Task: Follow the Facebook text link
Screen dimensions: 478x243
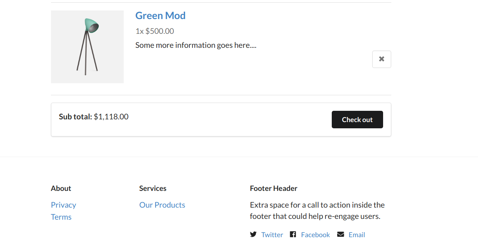Action: click(315, 235)
